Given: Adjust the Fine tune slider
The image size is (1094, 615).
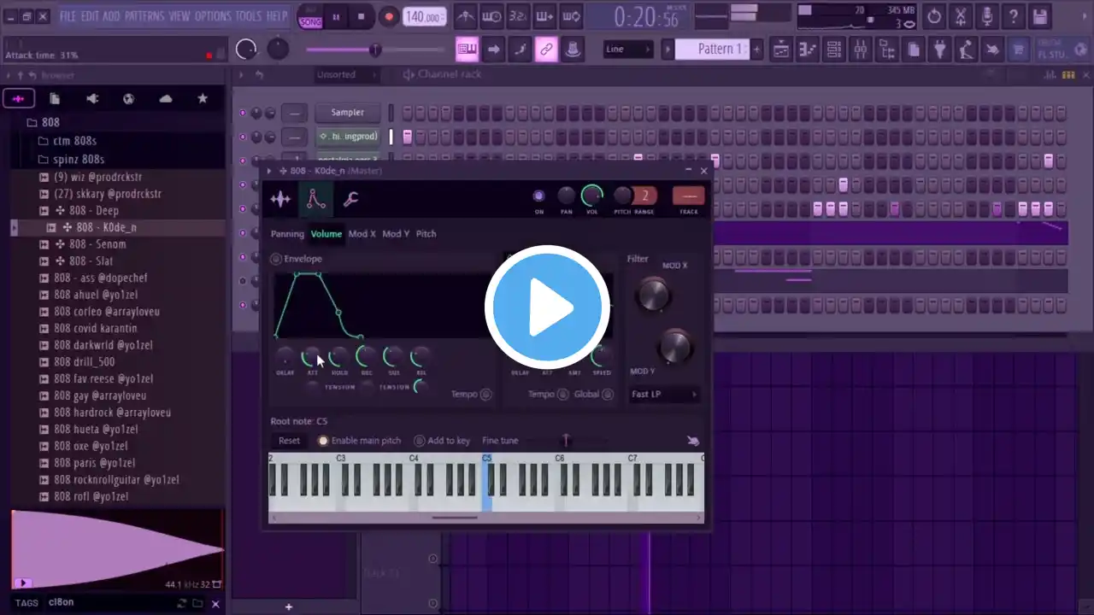Looking at the screenshot, I should (x=566, y=441).
